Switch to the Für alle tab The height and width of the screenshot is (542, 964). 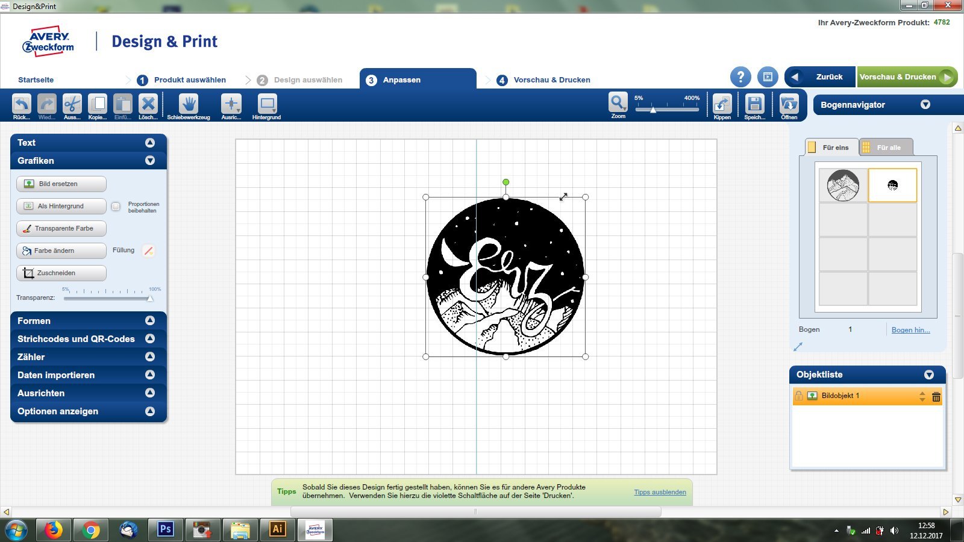[886, 147]
